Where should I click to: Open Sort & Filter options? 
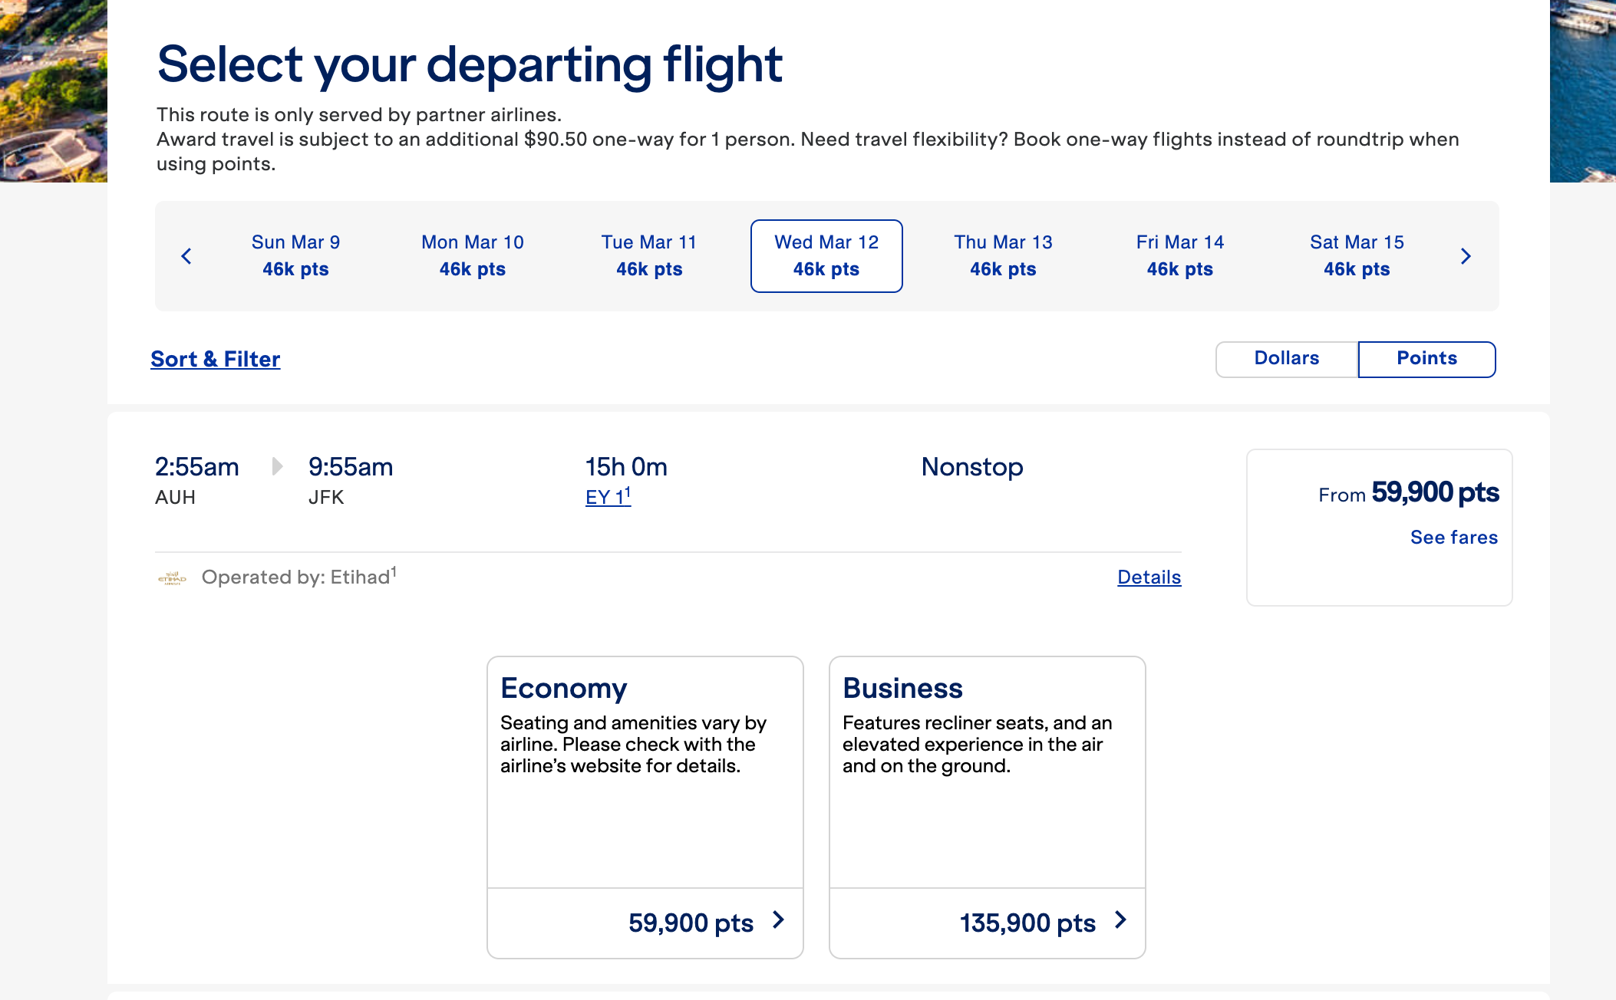point(216,359)
